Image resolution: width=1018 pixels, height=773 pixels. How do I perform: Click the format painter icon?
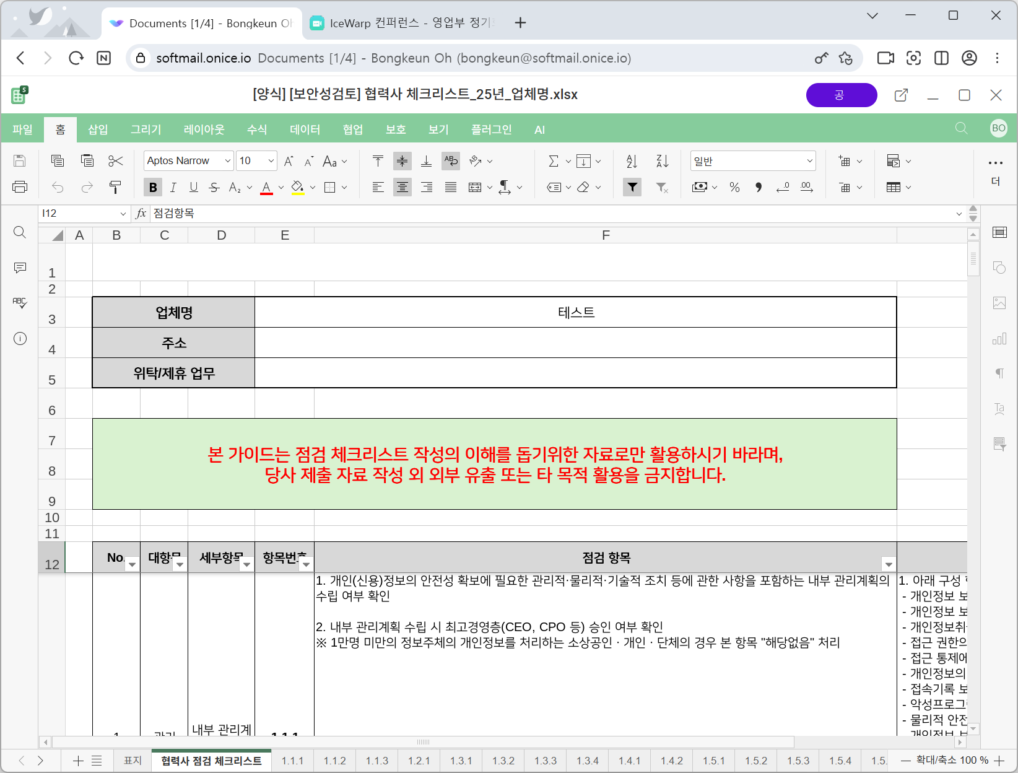115,187
